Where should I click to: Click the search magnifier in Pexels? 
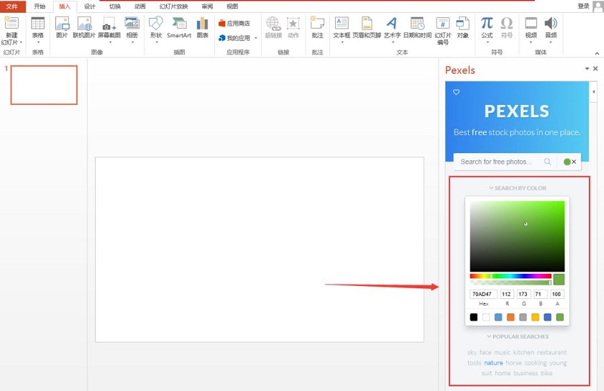click(x=547, y=162)
